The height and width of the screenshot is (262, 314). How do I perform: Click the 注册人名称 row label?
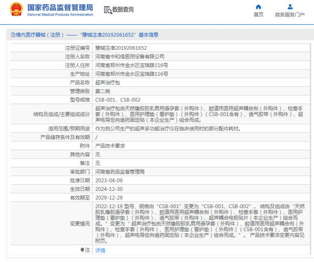[x=77, y=57]
